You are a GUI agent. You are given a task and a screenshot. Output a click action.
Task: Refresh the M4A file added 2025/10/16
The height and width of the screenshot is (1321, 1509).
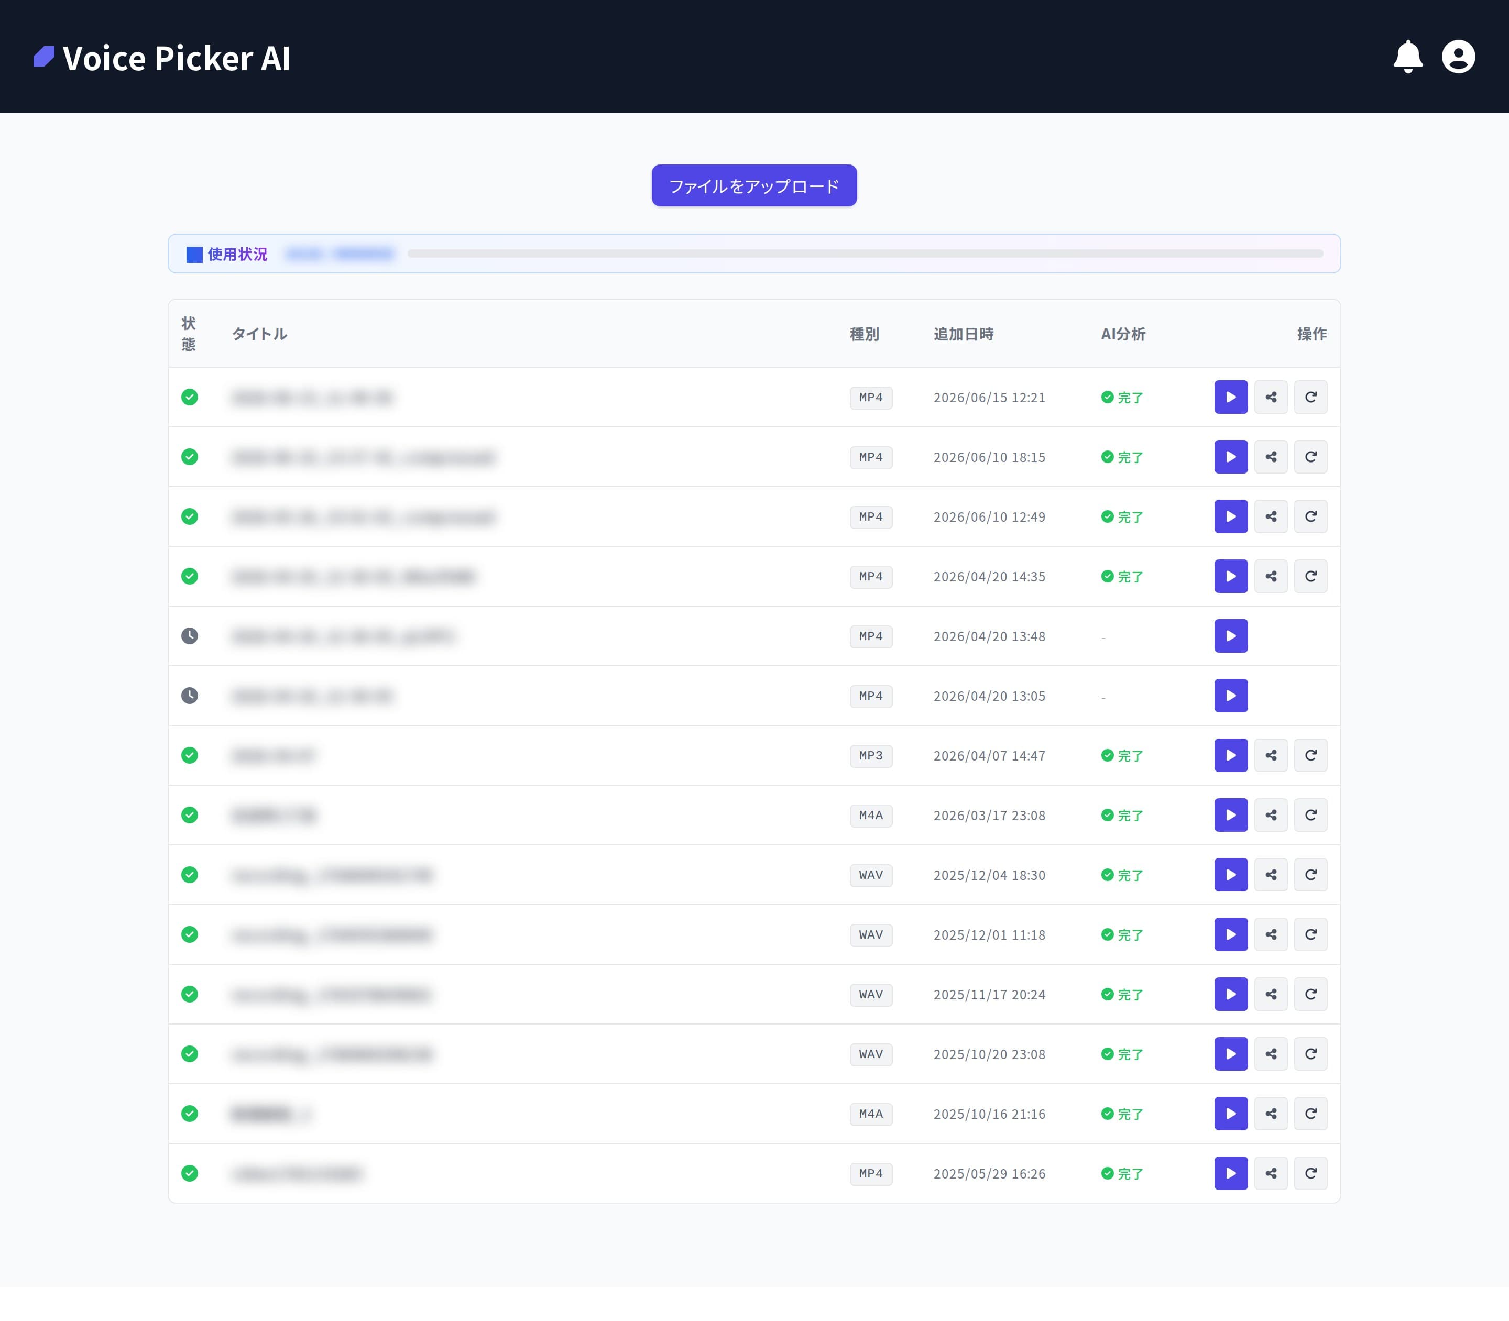tap(1310, 1114)
